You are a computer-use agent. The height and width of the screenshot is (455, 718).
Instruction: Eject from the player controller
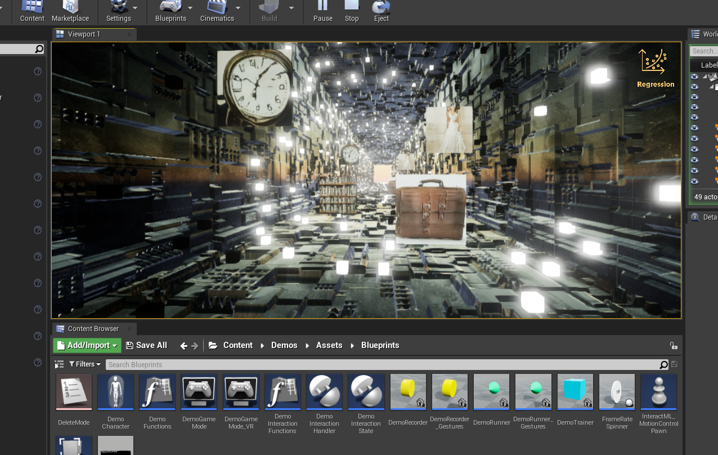(382, 11)
